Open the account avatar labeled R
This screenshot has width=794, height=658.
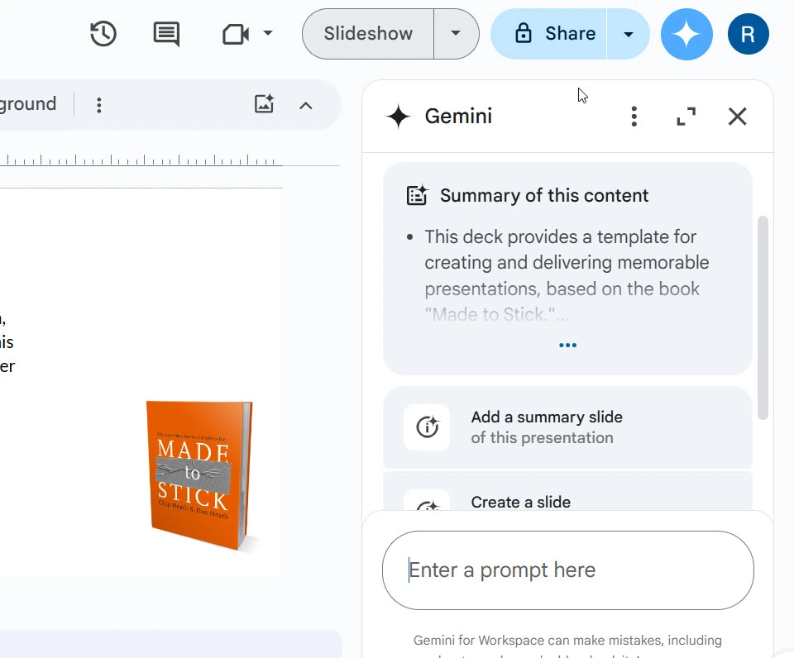748,34
